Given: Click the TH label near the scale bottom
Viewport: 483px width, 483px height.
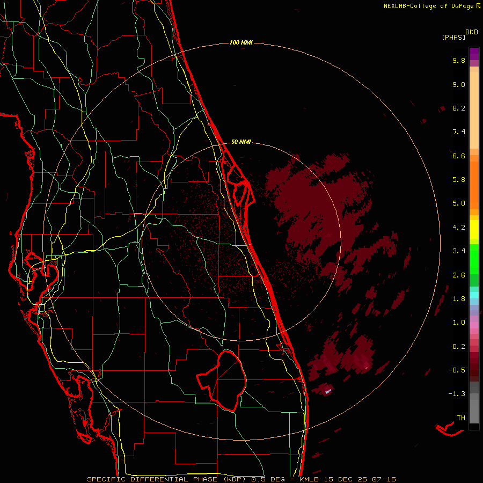Looking at the screenshot, I should [x=461, y=418].
